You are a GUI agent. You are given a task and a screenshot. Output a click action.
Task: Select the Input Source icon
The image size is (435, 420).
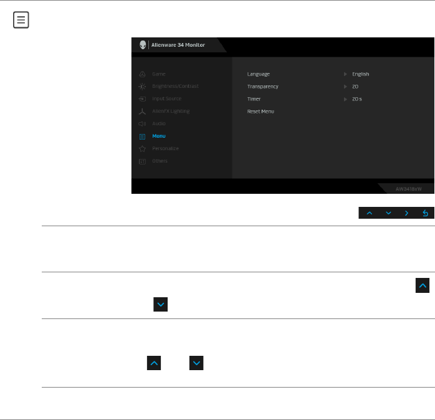142,98
